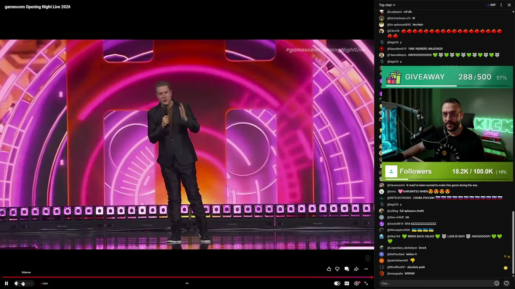Pause the live stream video
515x289 pixels.
(6, 283)
